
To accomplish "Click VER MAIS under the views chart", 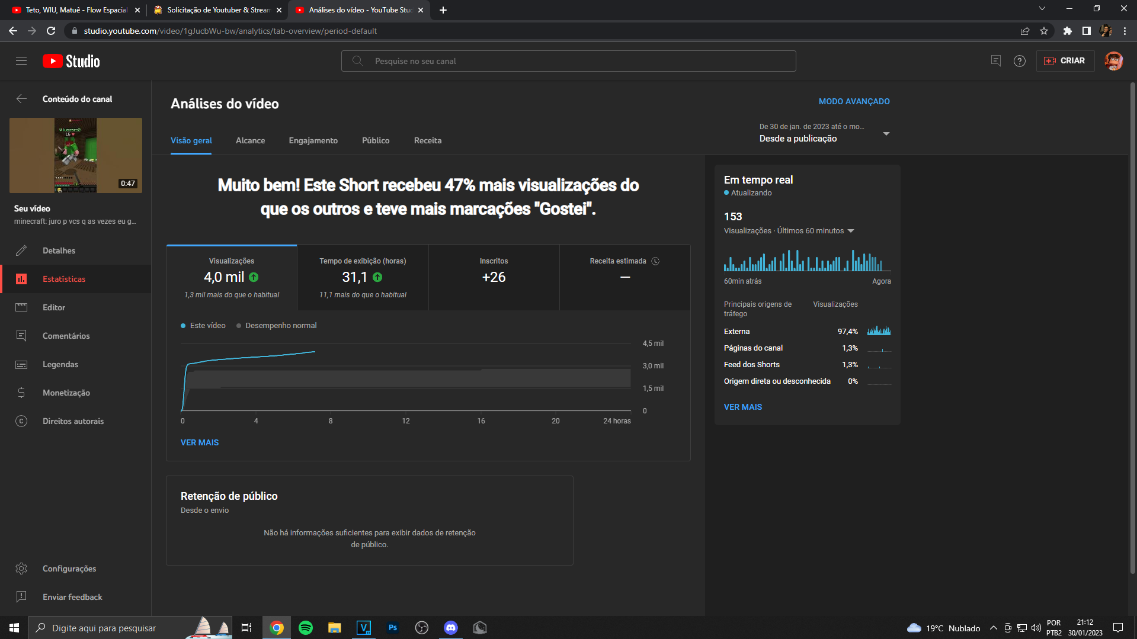I will click(200, 442).
